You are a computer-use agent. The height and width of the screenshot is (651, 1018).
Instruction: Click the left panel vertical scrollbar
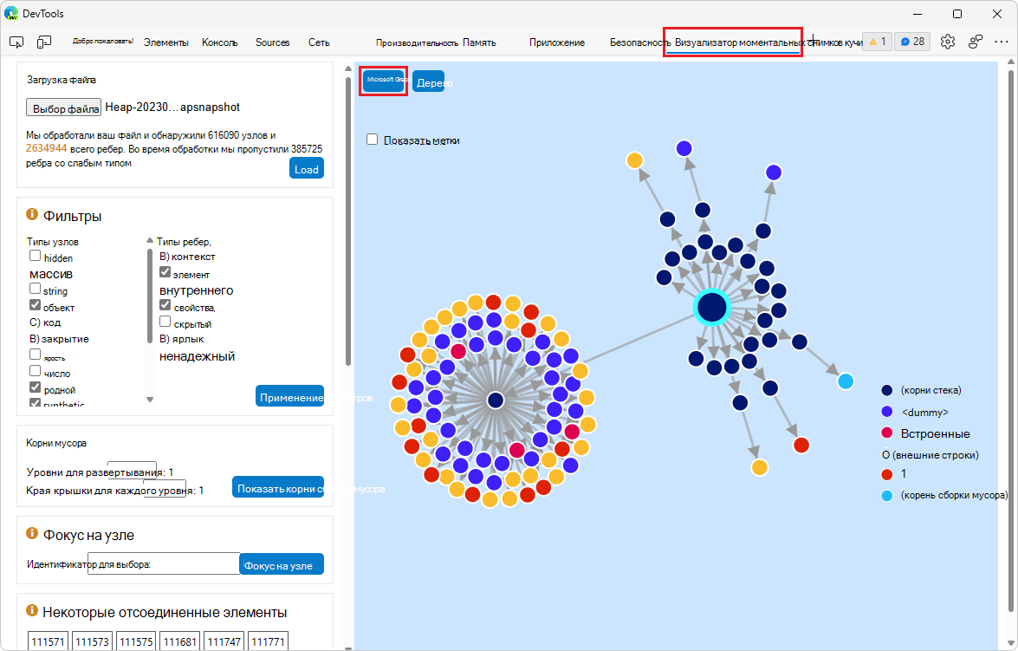(348, 221)
